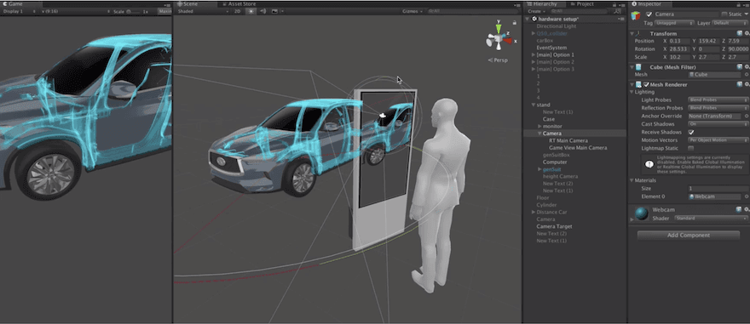Viewport: 750px width, 324px height.
Task: Click Mesh field object picker circle
Action: pyautogui.click(x=747, y=75)
